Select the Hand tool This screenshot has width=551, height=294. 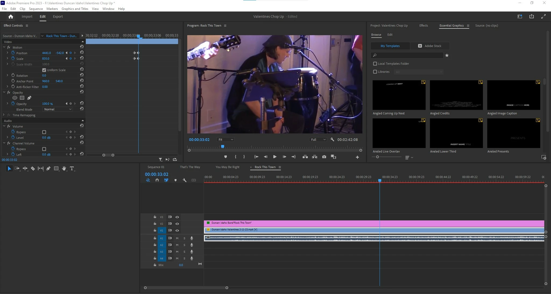pos(64,169)
